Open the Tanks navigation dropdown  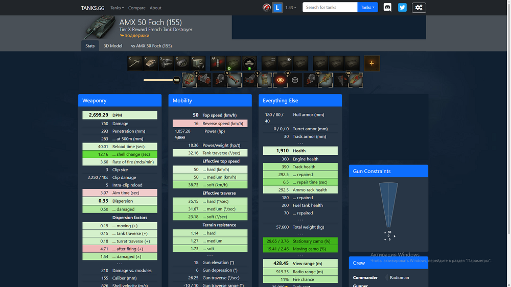[x=117, y=8]
